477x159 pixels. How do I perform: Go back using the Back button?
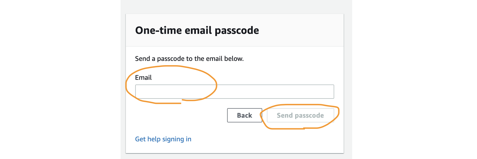[245, 115]
